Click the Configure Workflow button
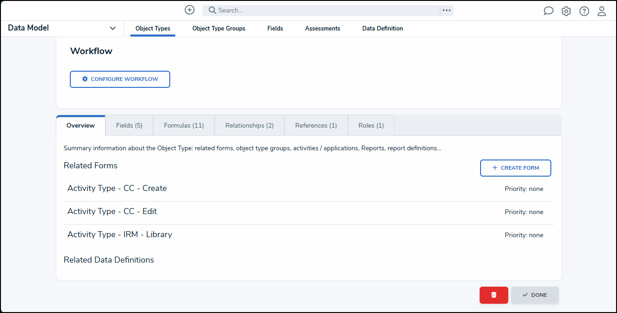This screenshot has width=617, height=313. pyautogui.click(x=120, y=79)
